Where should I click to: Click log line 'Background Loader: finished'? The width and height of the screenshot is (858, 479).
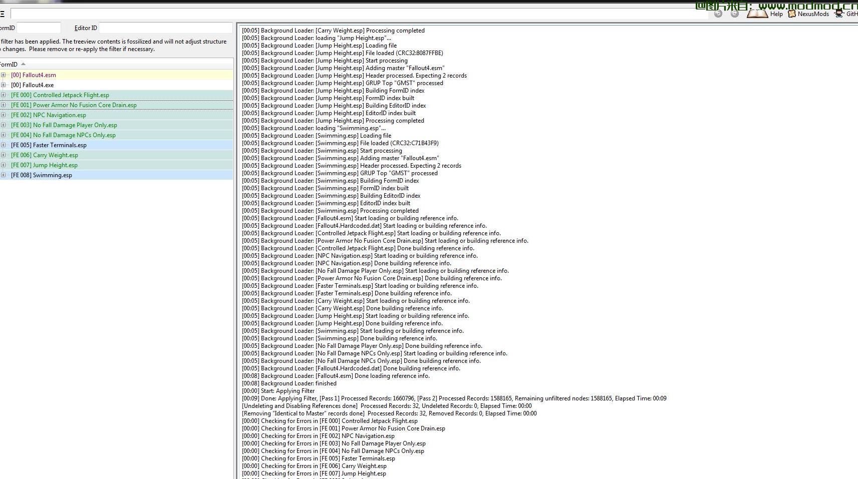(x=289, y=383)
